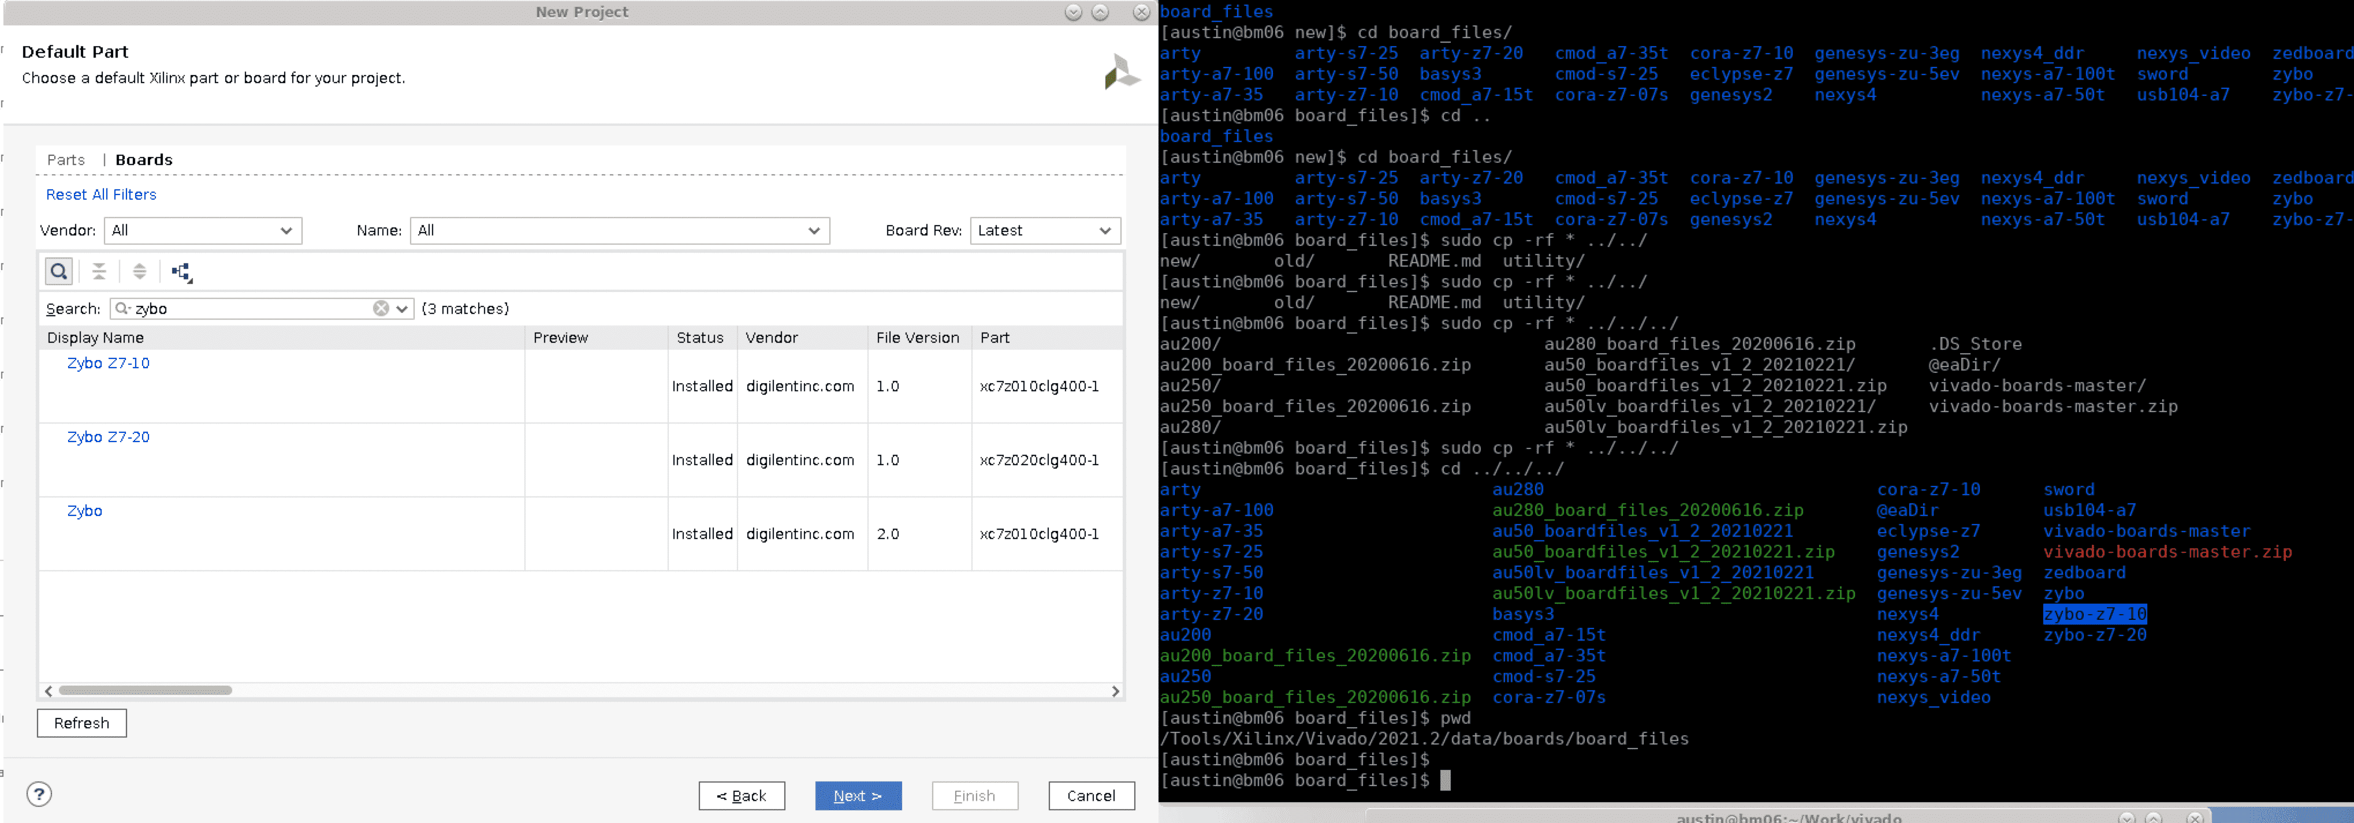Open the Vendor dropdown
The width and height of the screenshot is (2354, 823).
[203, 230]
